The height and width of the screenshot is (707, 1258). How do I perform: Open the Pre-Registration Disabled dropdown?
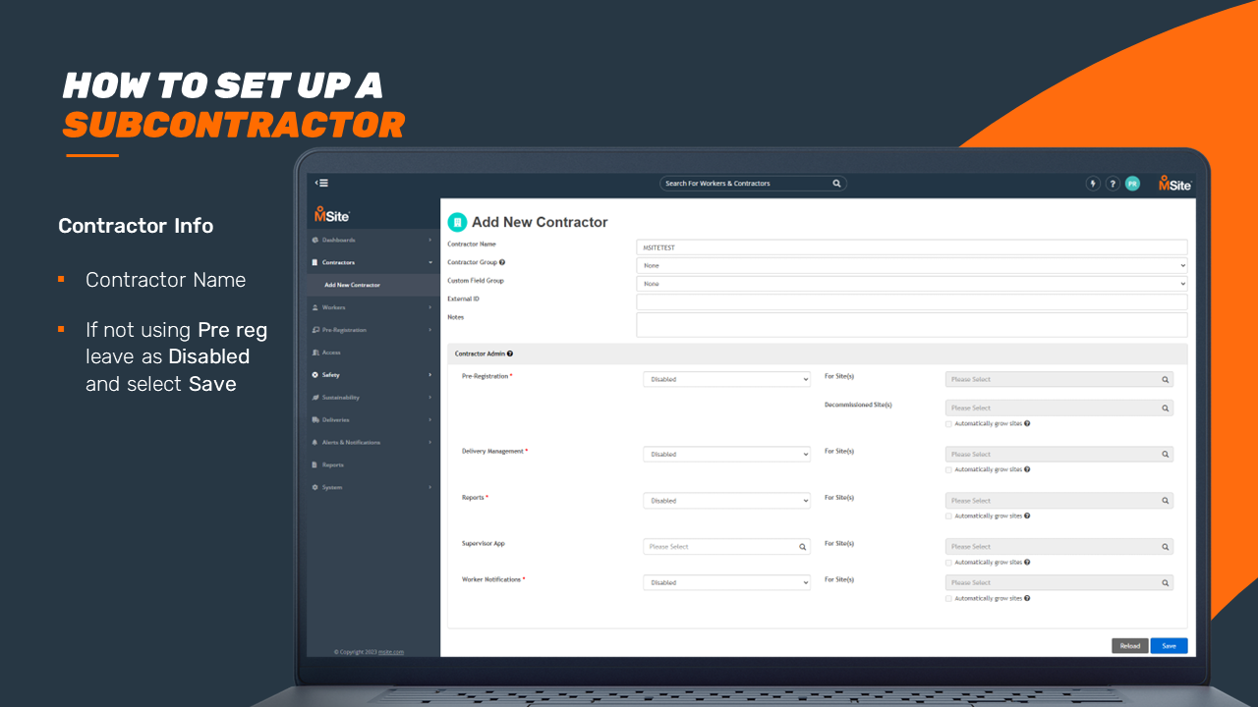coord(726,380)
